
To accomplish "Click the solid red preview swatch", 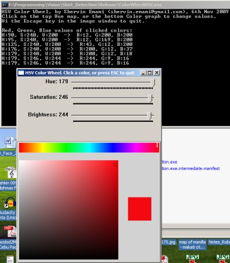I will click(x=140, y=209).
